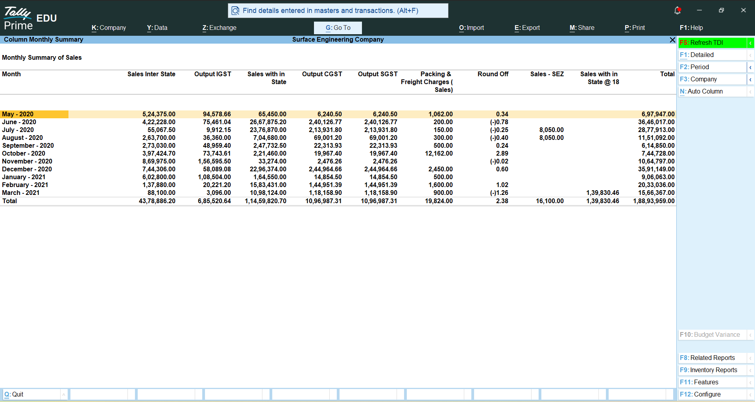This screenshot has height=402, width=755.
Task: Click Sales - SEZ total 16,100.00
Action: 550,201
